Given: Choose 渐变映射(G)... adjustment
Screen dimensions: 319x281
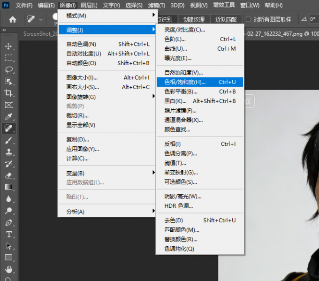Looking at the screenshot, I should pos(200,173).
